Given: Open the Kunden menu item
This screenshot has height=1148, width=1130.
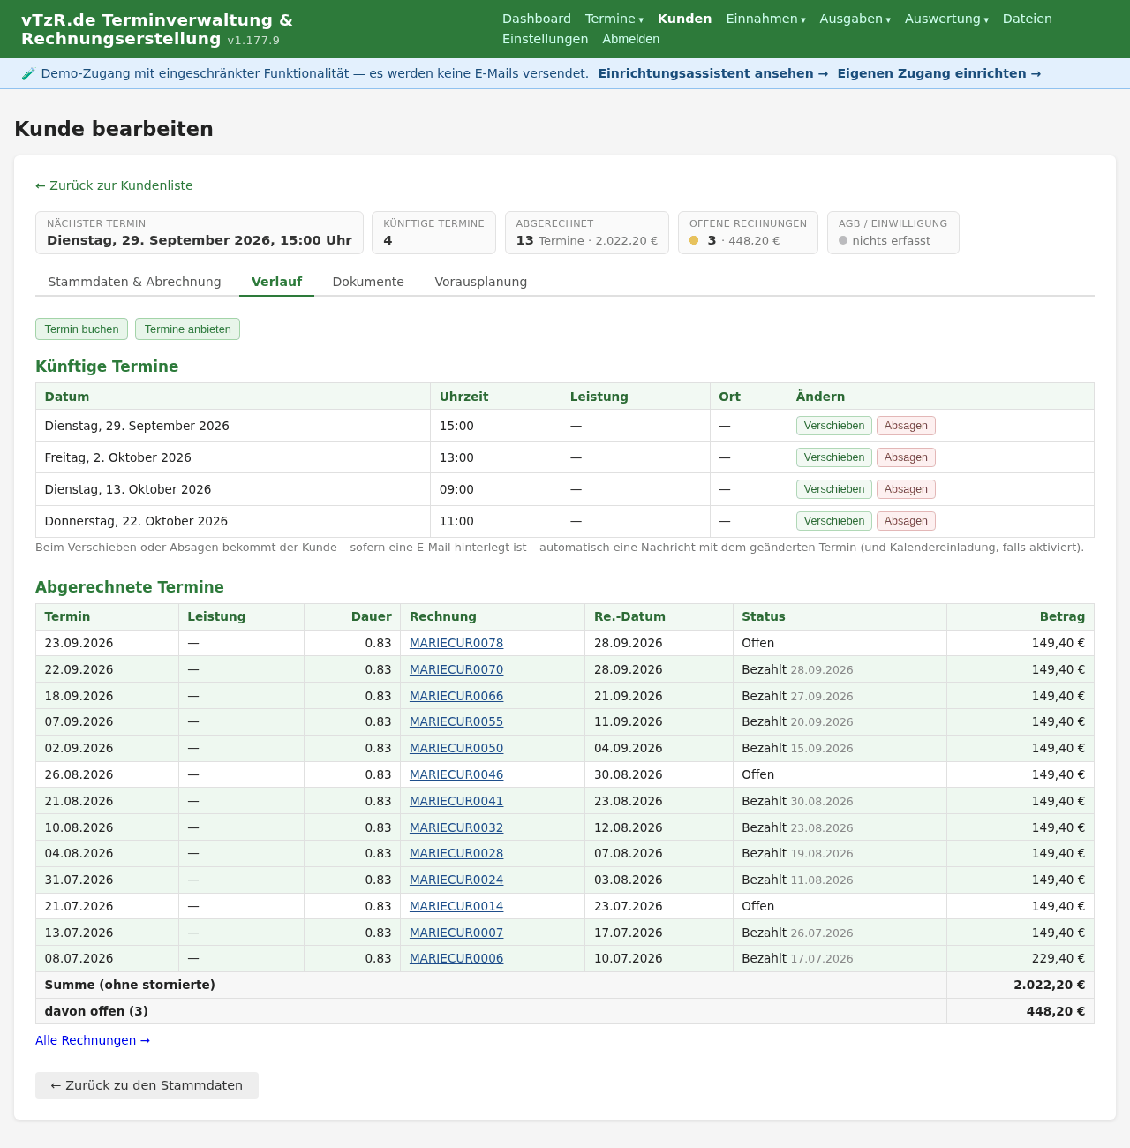Looking at the screenshot, I should point(684,19).
